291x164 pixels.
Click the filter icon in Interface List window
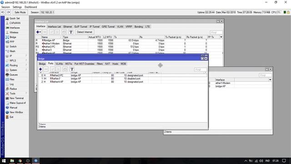click(71, 32)
